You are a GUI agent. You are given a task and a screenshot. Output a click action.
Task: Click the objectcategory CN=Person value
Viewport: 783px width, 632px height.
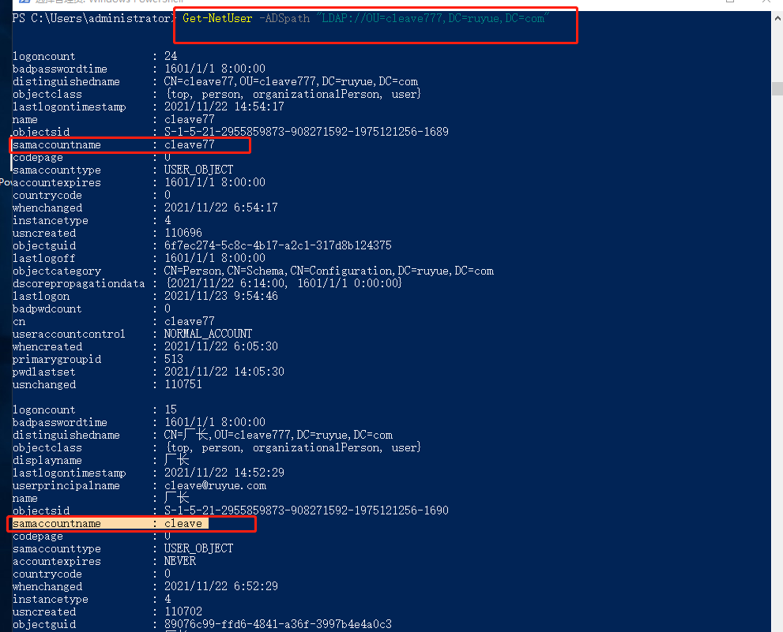click(329, 271)
